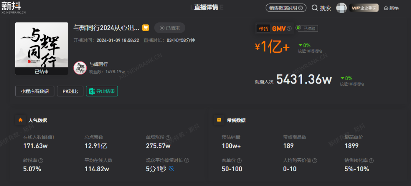Click the Excel icon on export button
The height and width of the screenshot is (186, 411).
[92, 91]
